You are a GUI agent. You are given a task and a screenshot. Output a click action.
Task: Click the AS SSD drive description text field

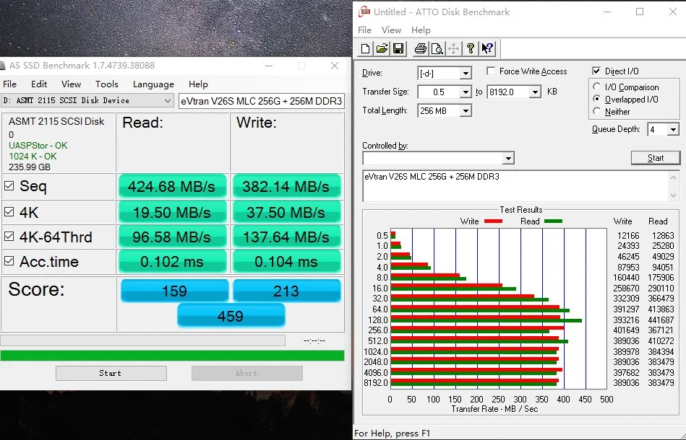click(x=261, y=101)
